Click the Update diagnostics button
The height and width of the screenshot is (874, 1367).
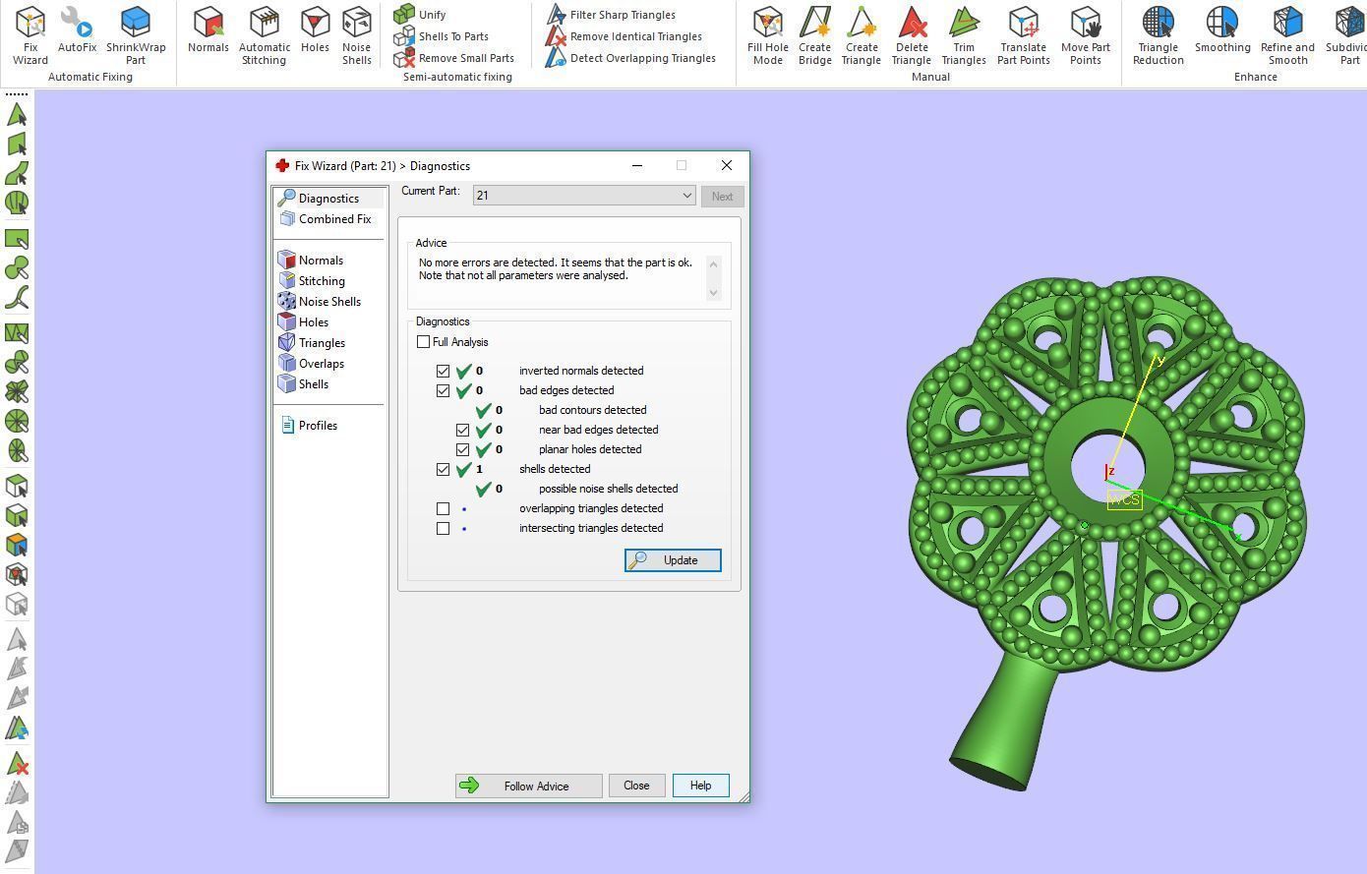tap(673, 560)
